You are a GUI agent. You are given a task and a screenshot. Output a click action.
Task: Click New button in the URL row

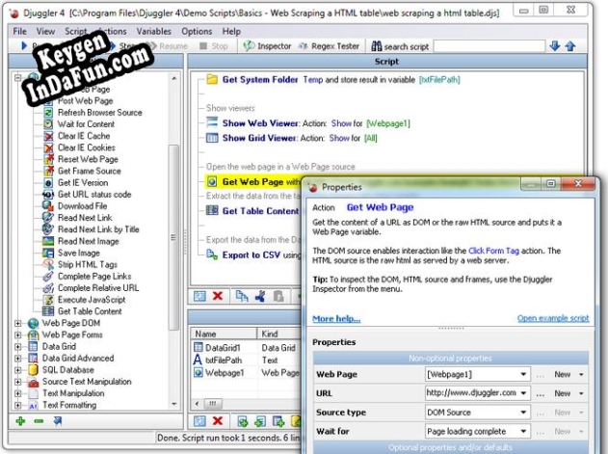point(563,393)
